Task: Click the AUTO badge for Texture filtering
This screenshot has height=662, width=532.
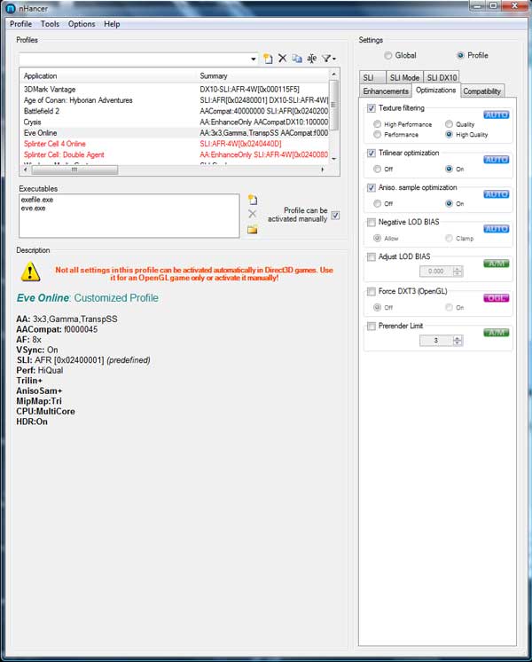Action: click(497, 114)
